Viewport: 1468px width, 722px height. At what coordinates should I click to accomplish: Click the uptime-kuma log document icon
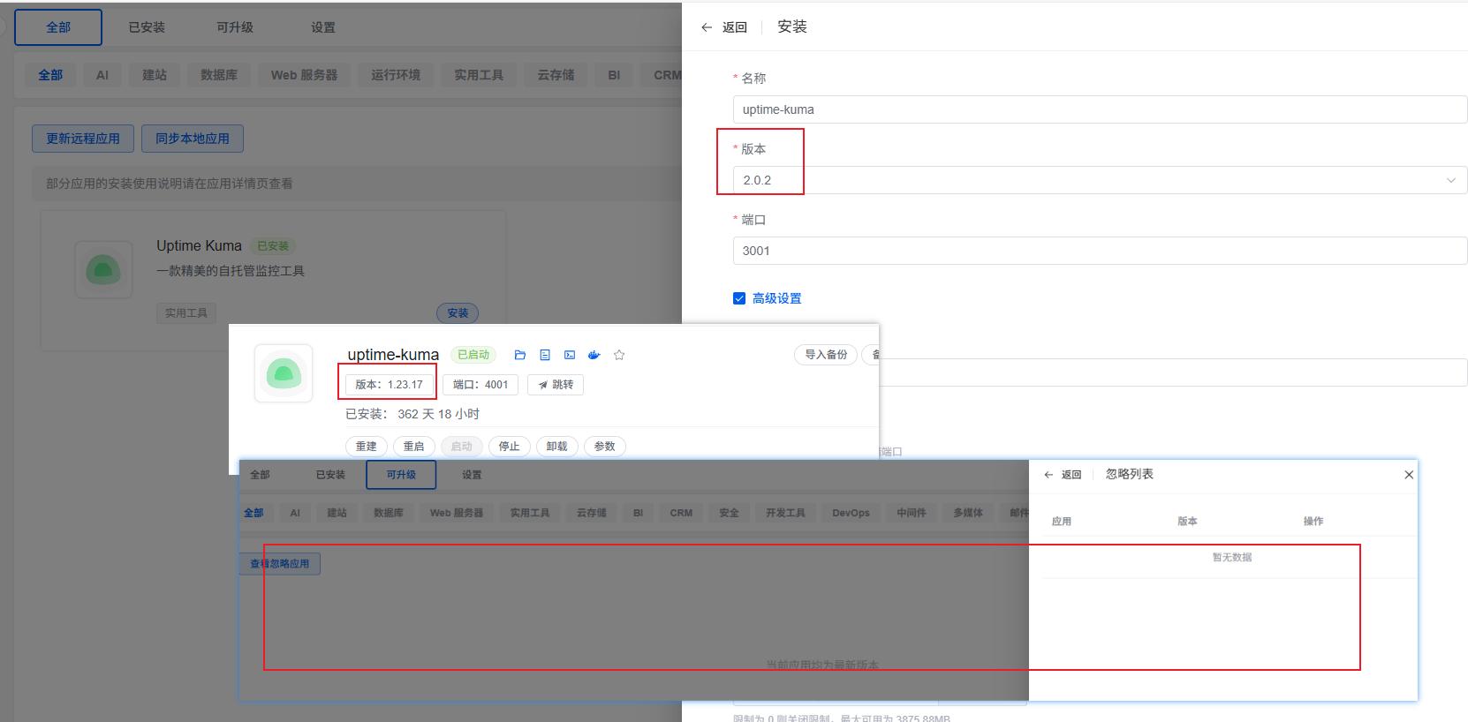[x=545, y=355]
